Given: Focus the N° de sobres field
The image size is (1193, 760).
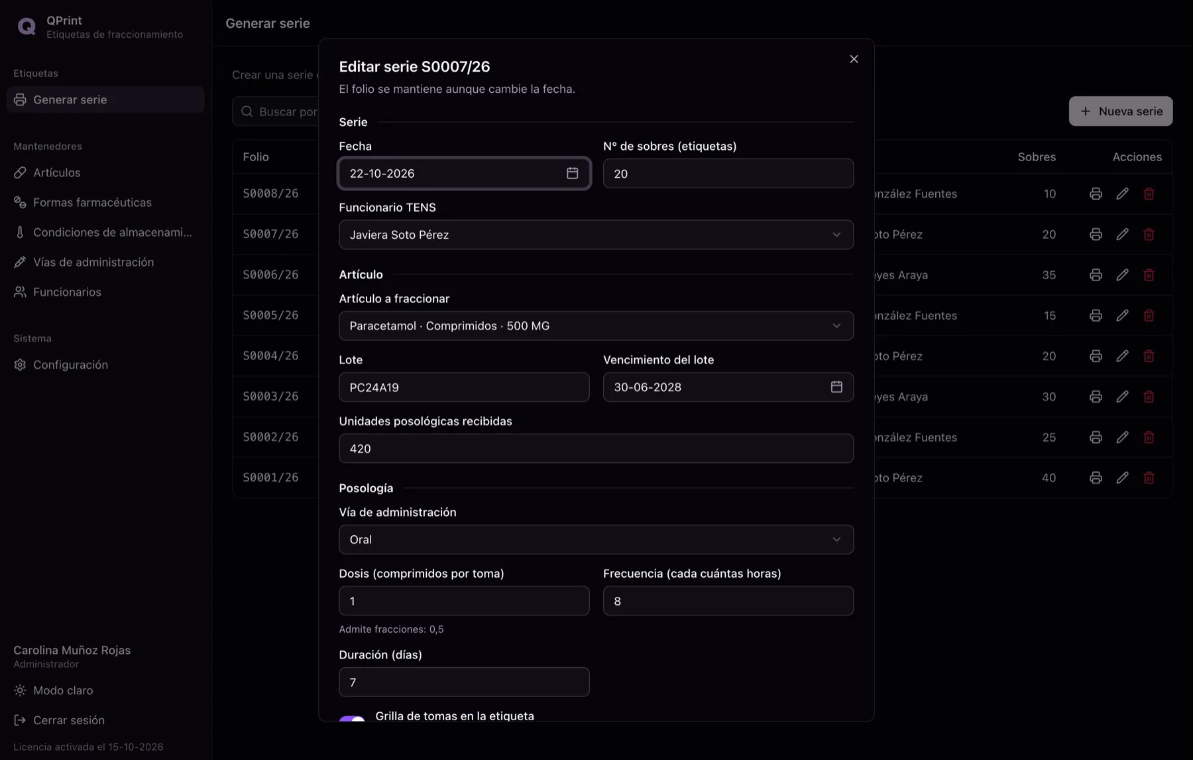Looking at the screenshot, I should click(728, 173).
